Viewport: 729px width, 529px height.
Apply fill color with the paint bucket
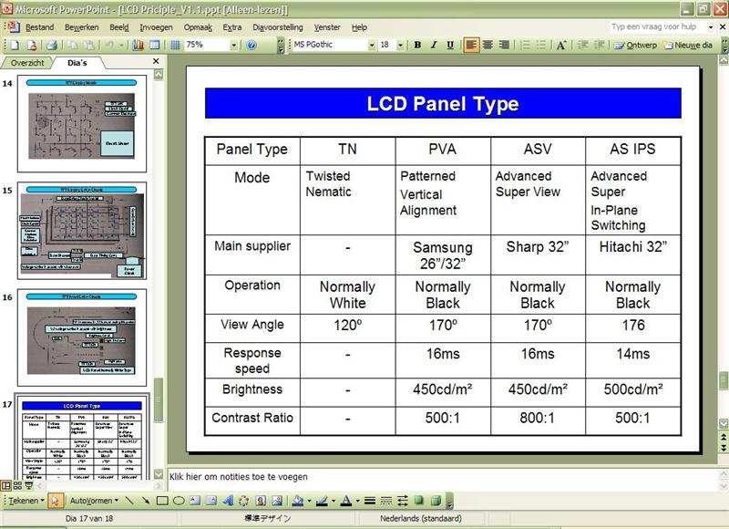(298, 501)
